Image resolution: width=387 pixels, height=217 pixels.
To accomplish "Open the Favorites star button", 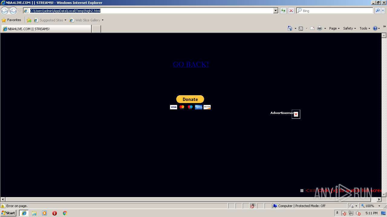I will tap(11, 20).
